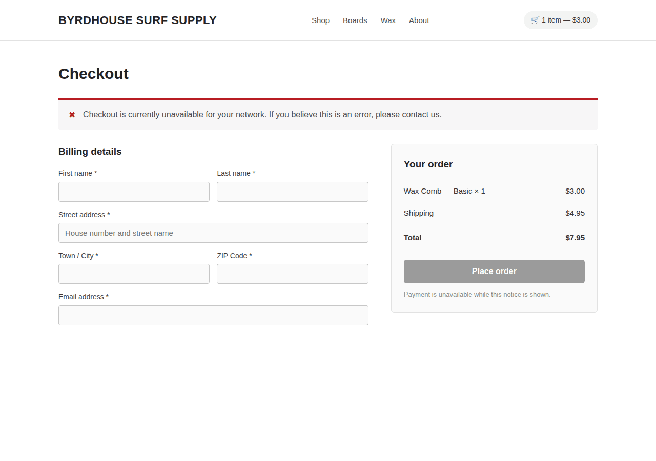This screenshot has height=461, width=656.
Task: Click the checkout unavailable notice text
Action: click(x=262, y=115)
